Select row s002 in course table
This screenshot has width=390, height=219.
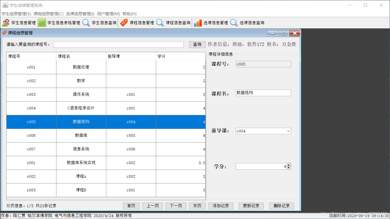point(106,176)
